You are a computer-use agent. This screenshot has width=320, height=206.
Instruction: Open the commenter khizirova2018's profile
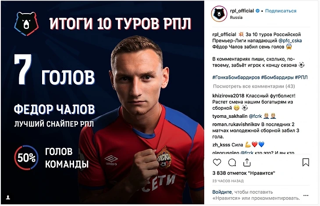tap(228, 96)
